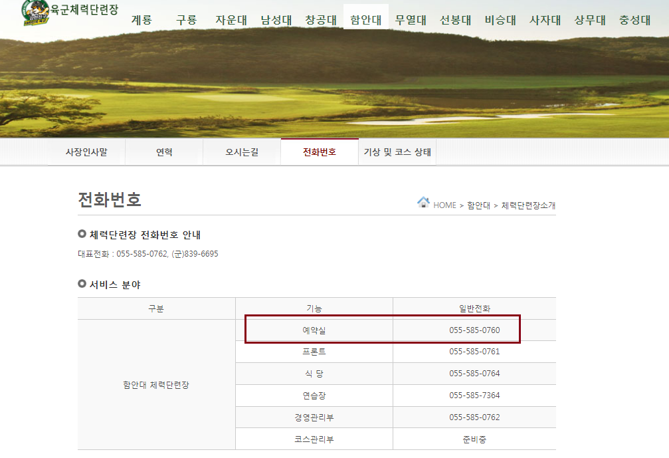
Task: Open the 선봉대 menu
Action: pos(455,20)
